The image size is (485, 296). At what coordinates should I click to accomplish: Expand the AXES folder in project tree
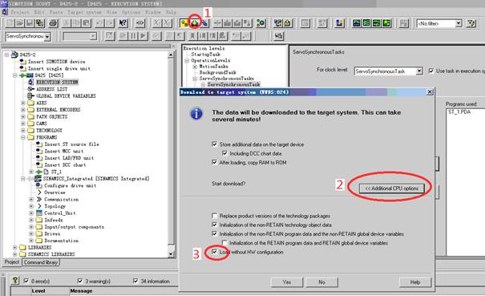pyautogui.click(x=23, y=103)
